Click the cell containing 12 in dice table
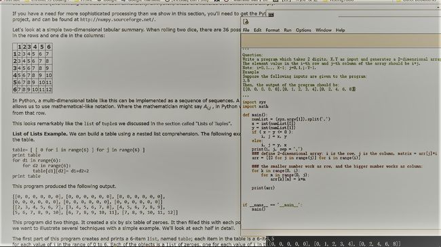 tap(49, 89)
